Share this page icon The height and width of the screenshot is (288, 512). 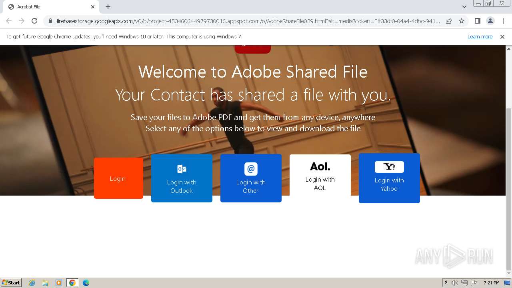449,21
